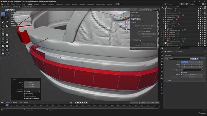Hide ShoulderGaurd collection via its eye icon
This screenshot has width=207, height=116.
[x=203, y=17]
